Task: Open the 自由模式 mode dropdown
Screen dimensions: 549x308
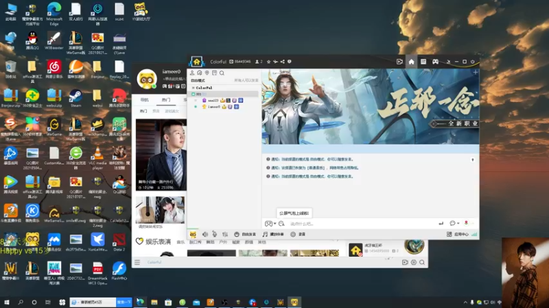Action: point(198,81)
